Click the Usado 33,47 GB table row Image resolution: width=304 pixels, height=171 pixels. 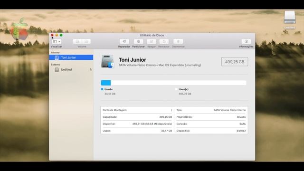click(137, 131)
